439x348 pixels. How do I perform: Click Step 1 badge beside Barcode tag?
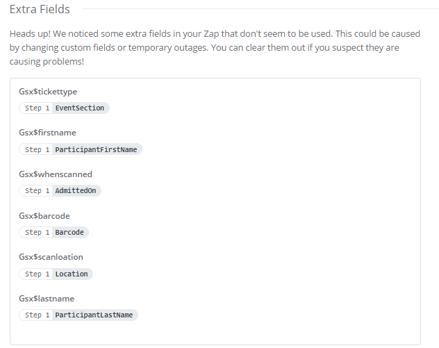coord(37,233)
